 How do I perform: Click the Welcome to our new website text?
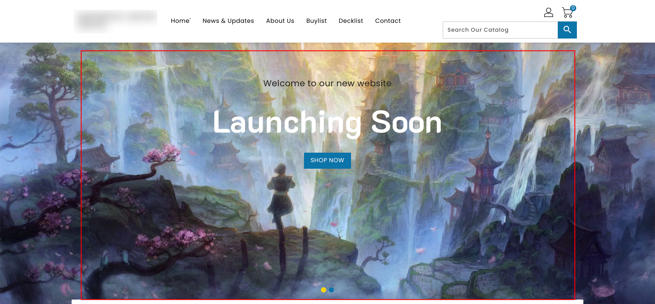coord(327,83)
